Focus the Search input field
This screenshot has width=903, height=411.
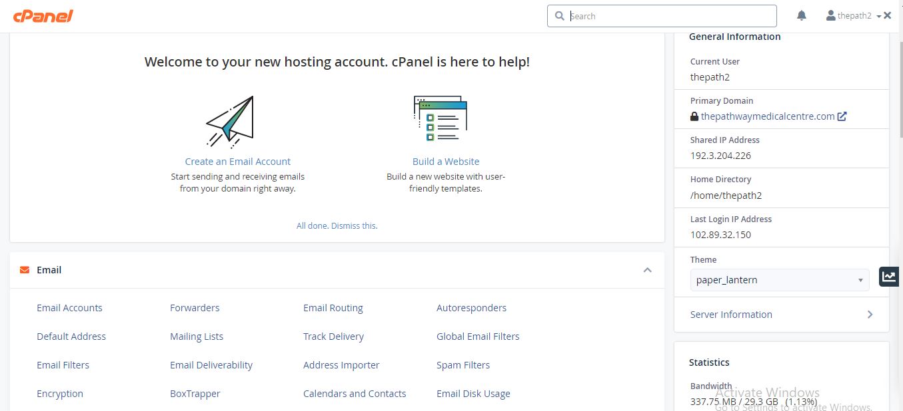(x=670, y=16)
